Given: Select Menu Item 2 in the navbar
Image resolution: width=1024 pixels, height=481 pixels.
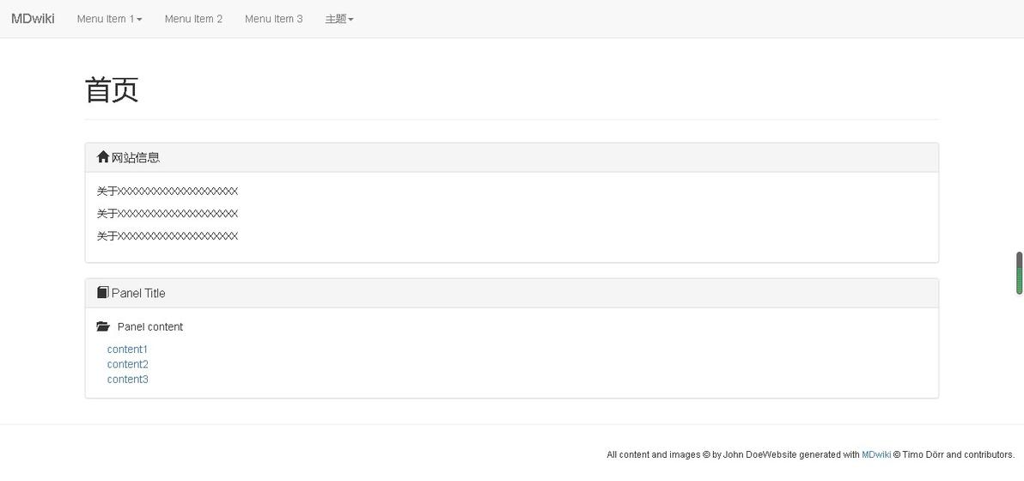Looking at the screenshot, I should 193,19.
